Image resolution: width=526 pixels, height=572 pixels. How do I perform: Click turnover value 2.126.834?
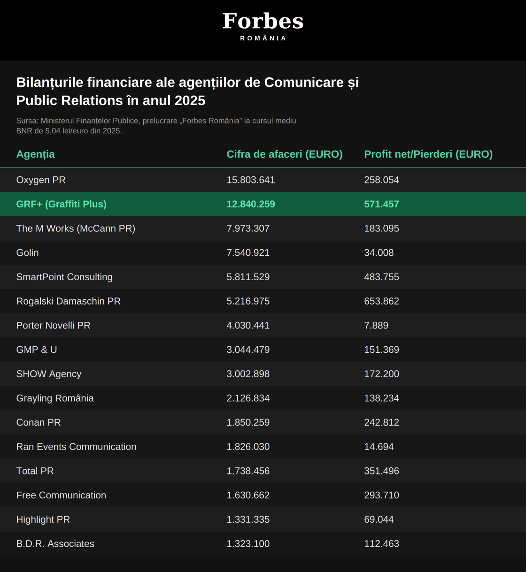click(248, 398)
